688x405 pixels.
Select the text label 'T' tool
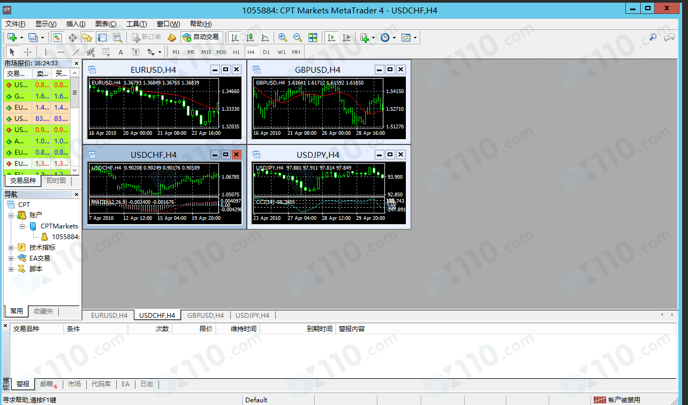click(136, 52)
